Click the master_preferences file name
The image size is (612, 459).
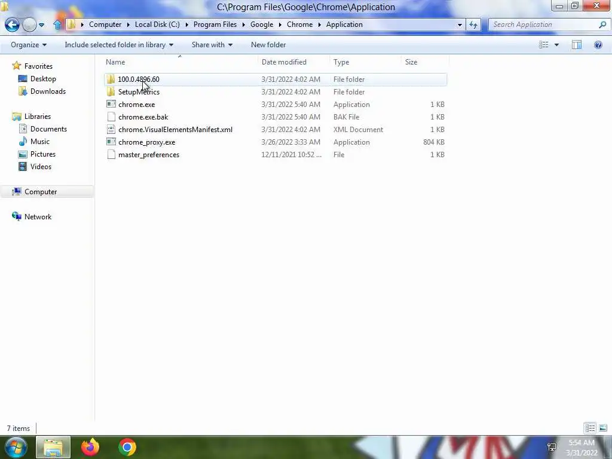tap(149, 155)
